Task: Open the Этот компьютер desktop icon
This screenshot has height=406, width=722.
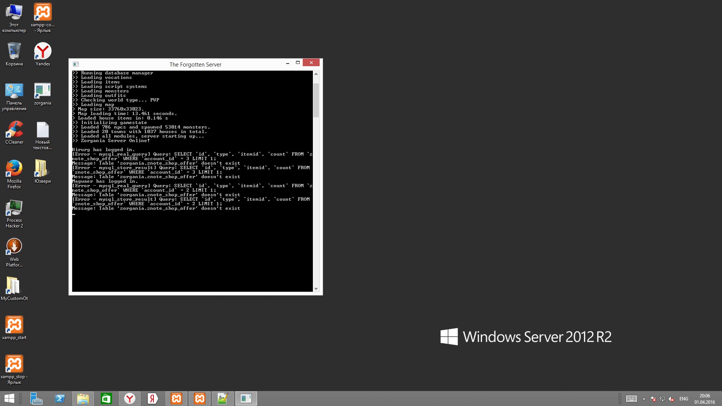Action: click(x=14, y=18)
